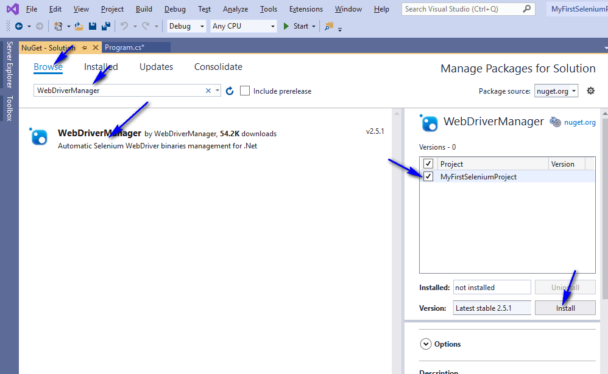Click the Visual Studio logo icon
This screenshot has width=608, height=374.
(12, 9)
